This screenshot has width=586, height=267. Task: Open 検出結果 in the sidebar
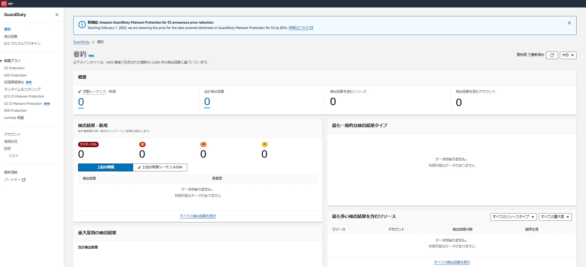coord(11,36)
